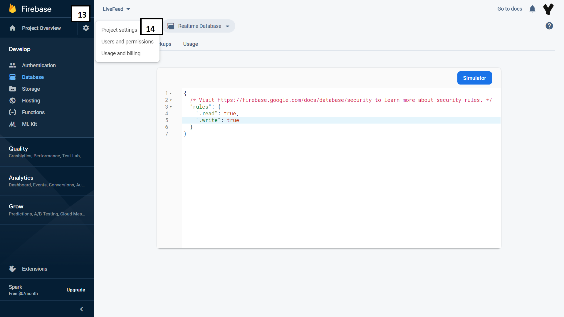Image resolution: width=564 pixels, height=317 pixels.
Task: Click the Hosting globe icon
Action: coord(12,100)
